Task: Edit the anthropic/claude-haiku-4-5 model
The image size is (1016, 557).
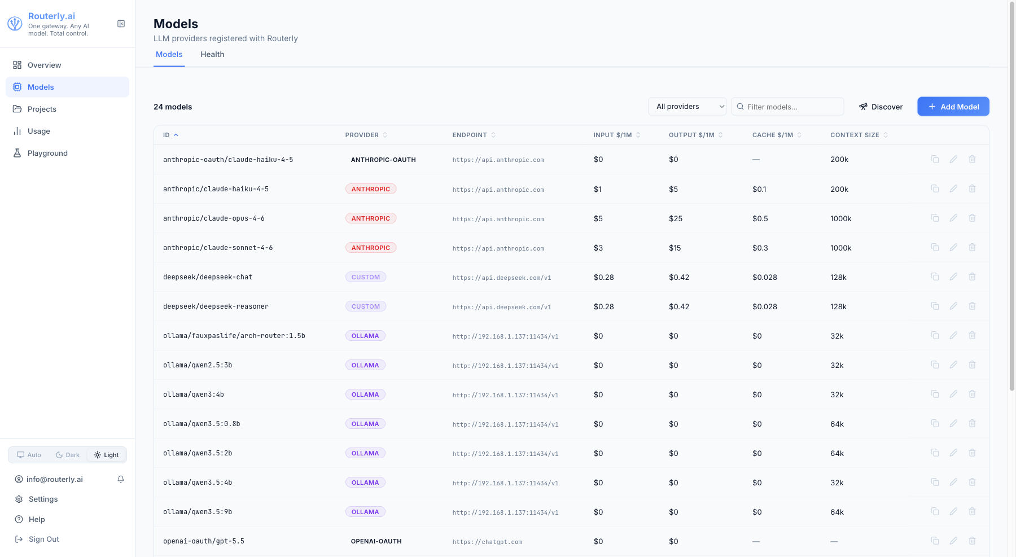Action: tap(953, 188)
